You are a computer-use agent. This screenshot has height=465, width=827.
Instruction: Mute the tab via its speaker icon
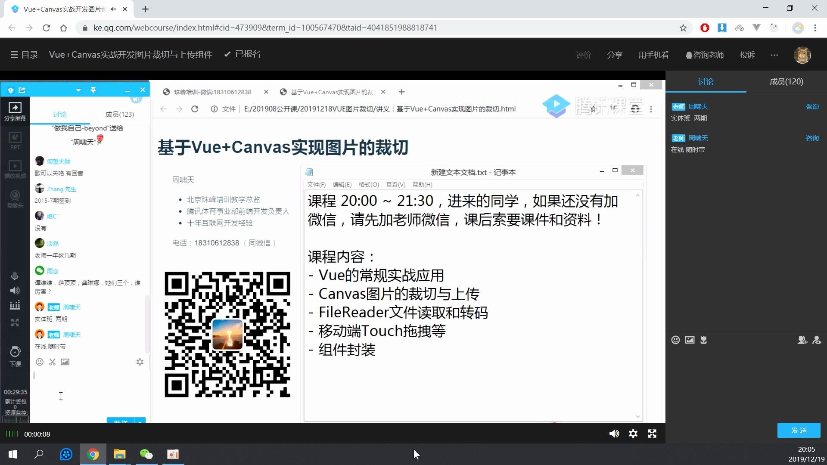[x=113, y=9]
